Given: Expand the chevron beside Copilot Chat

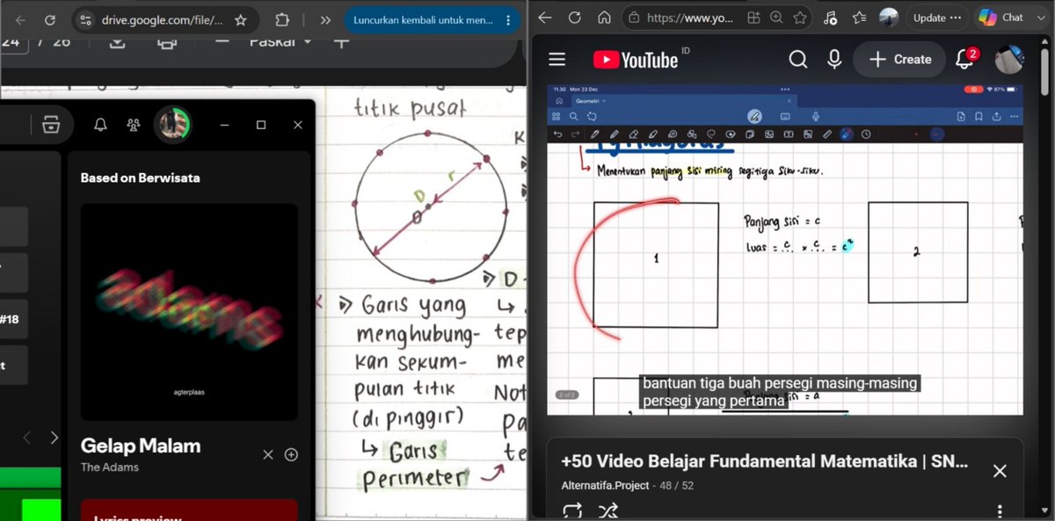Looking at the screenshot, I should (x=1039, y=18).
